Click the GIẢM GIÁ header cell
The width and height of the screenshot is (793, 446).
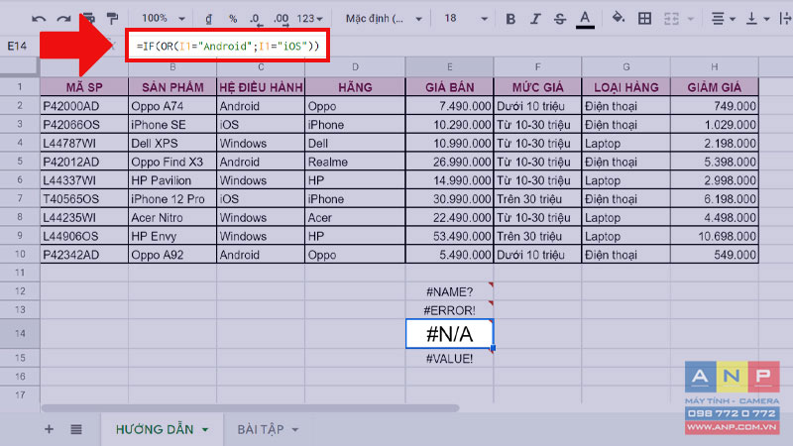[714, 87]
